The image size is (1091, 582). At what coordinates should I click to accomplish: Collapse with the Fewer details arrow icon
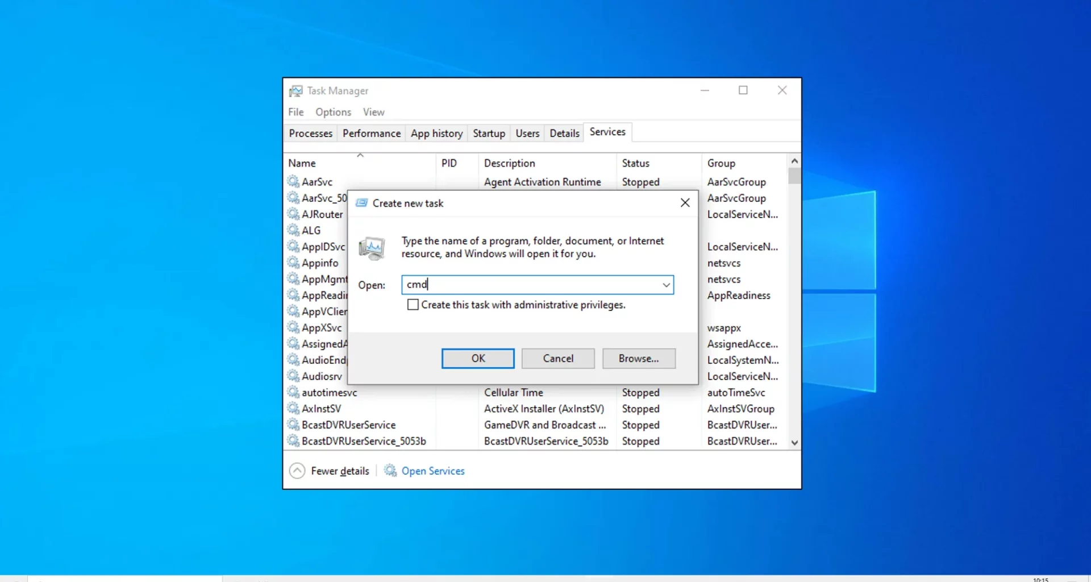297,471
